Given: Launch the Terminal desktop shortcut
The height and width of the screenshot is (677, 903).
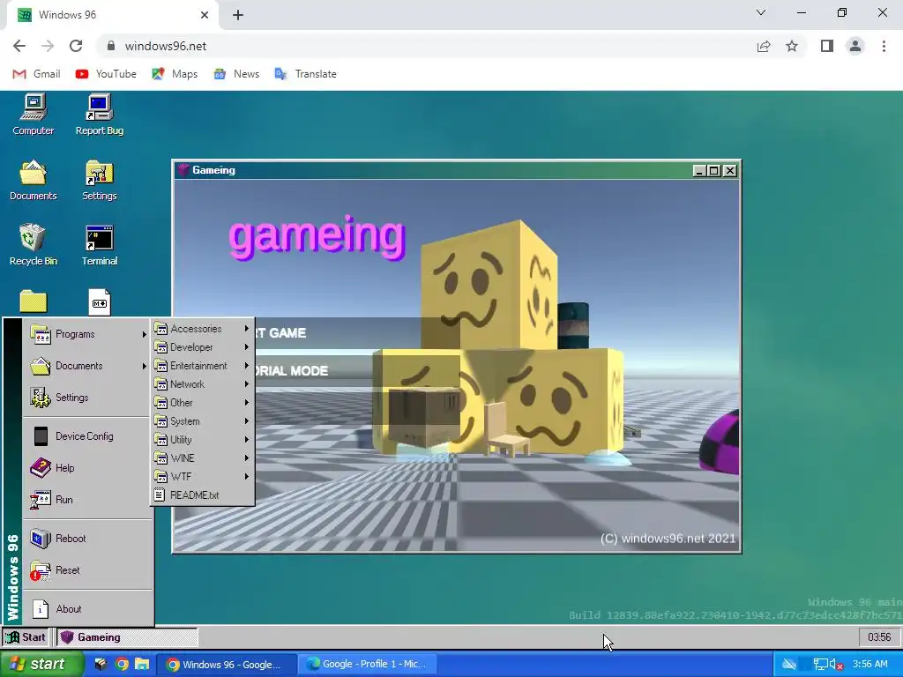Looking at the screenshot, I should point(99,245).
